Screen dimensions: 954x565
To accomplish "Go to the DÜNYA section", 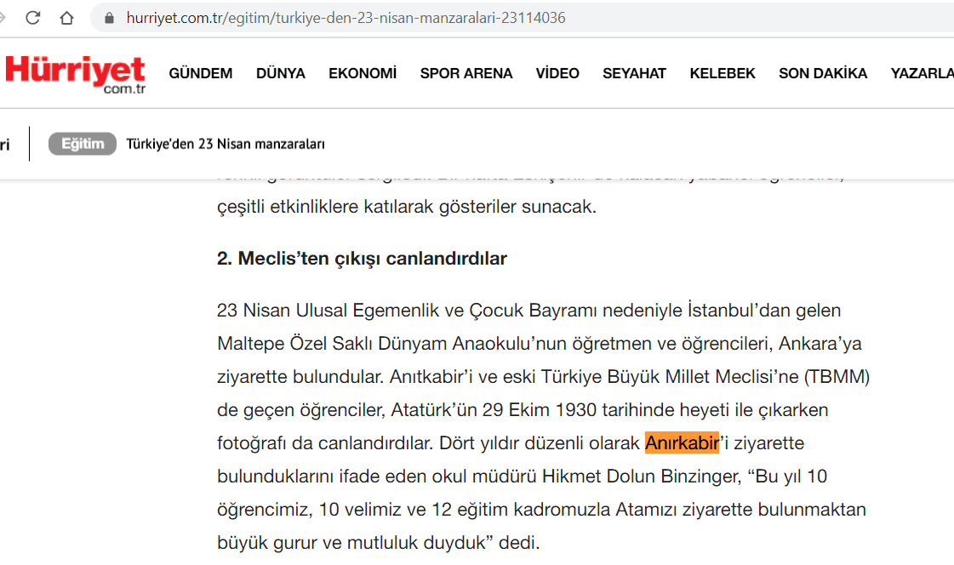I will coord(280,73).
